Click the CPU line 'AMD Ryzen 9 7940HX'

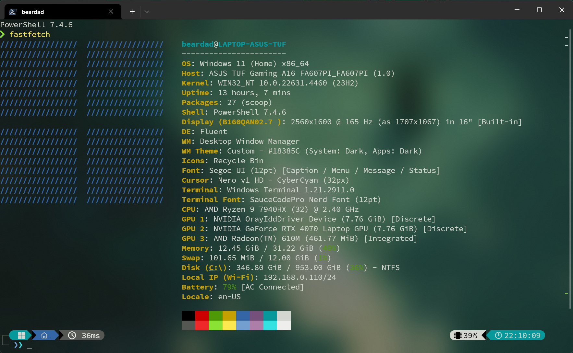tap(270, 209)
